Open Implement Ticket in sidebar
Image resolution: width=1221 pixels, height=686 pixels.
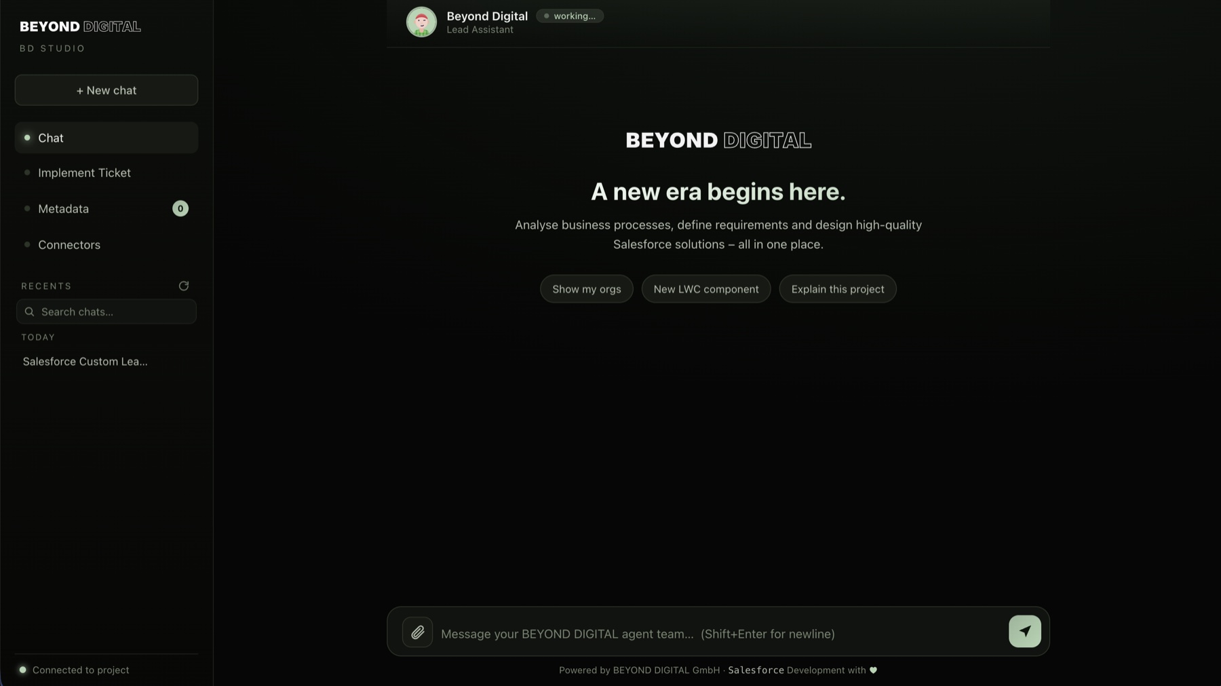(106, 173)
